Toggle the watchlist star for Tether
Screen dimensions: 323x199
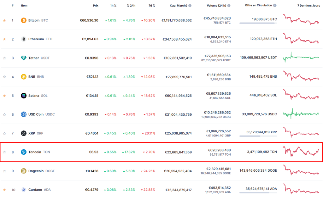click(x=4, y=58)
